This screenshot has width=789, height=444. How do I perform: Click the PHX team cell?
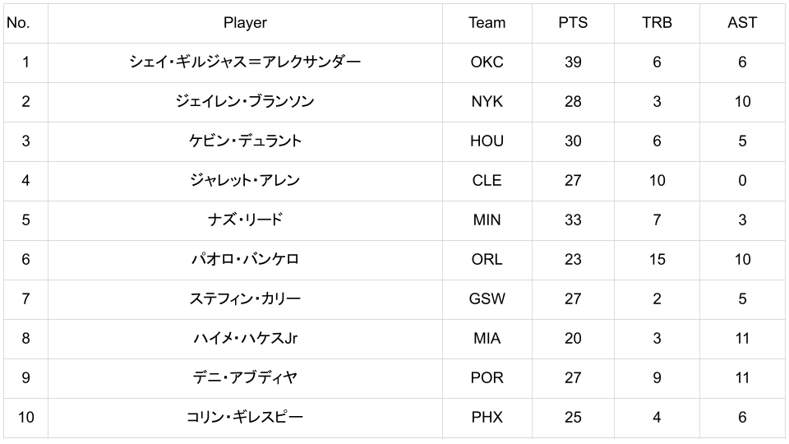coord(487,418)
